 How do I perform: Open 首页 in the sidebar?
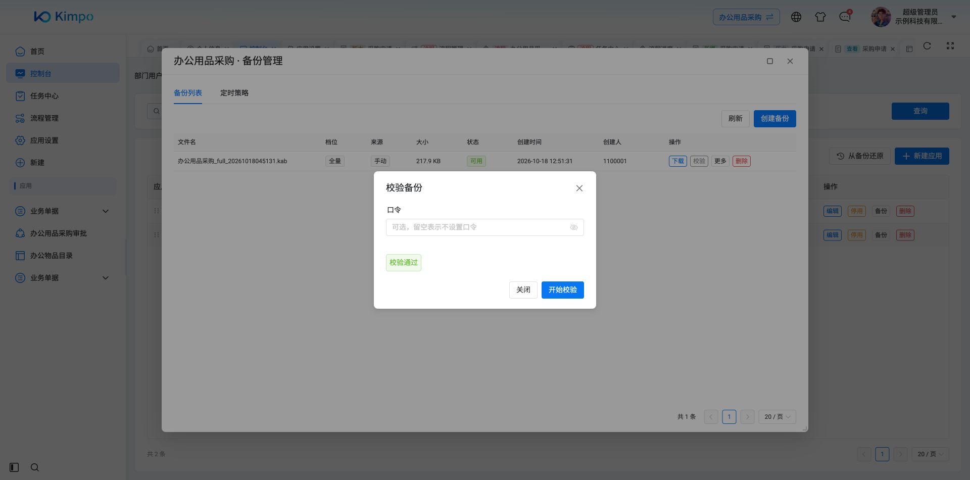(63, 52)
